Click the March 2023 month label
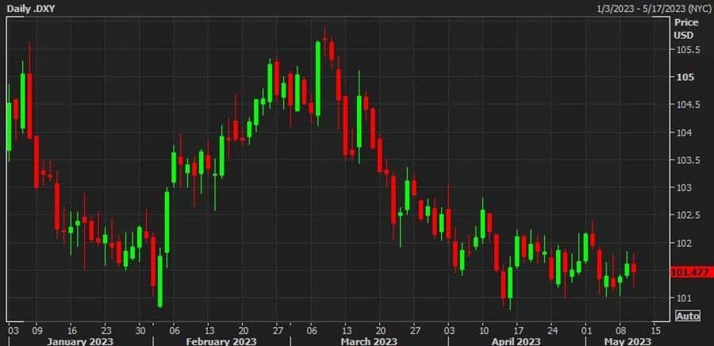The width and height of the screenshot is (714, 346). pyautogui.click(x=369, y=341)
